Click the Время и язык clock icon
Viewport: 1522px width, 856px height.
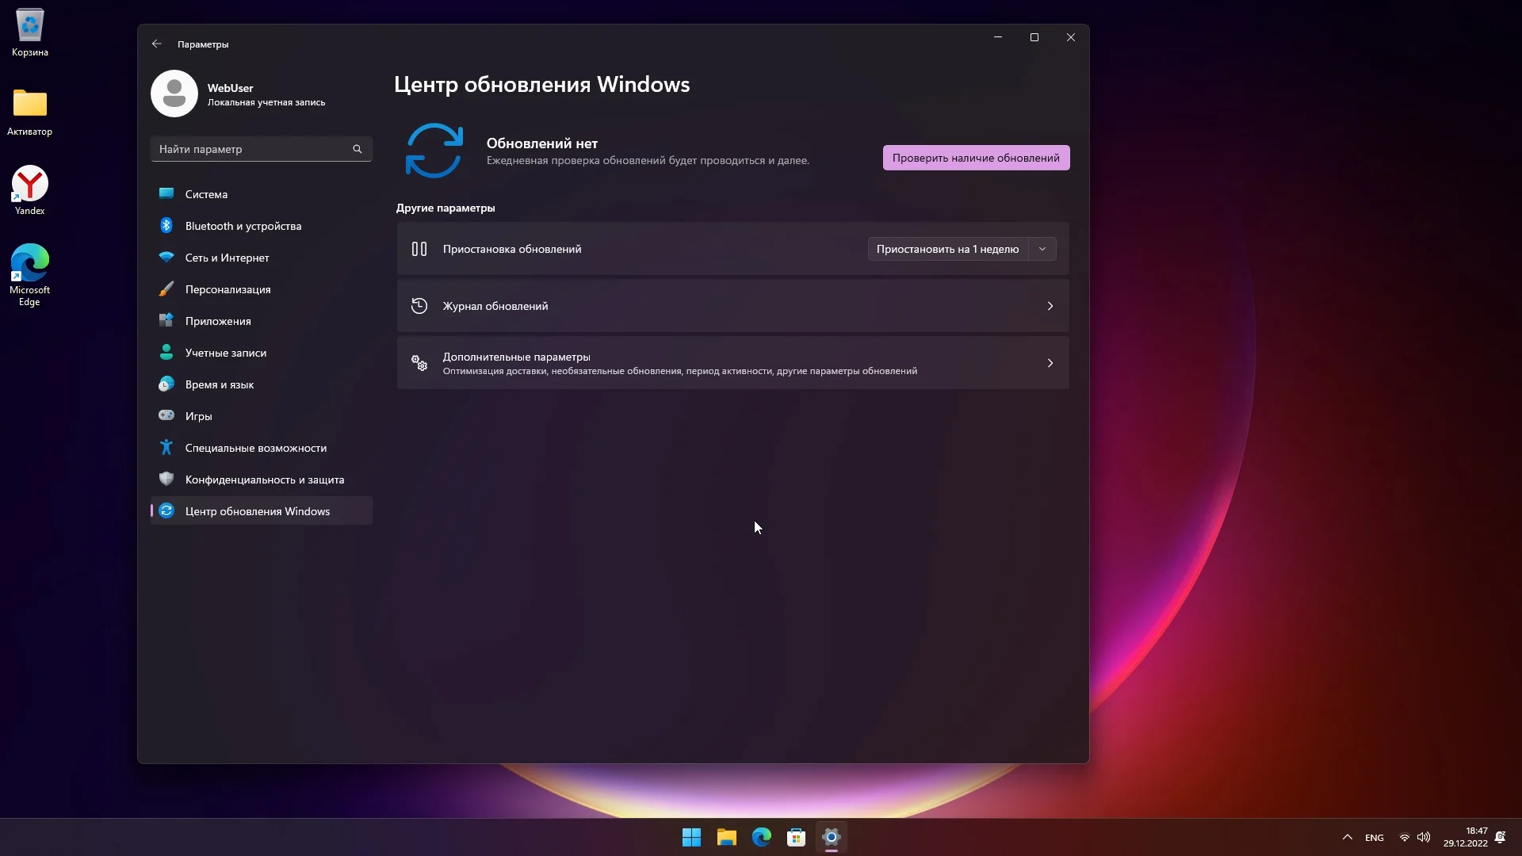pos(166,384)
